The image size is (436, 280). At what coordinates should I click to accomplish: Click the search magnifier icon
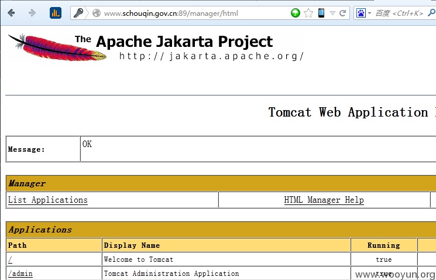click(x=431, y=13)
